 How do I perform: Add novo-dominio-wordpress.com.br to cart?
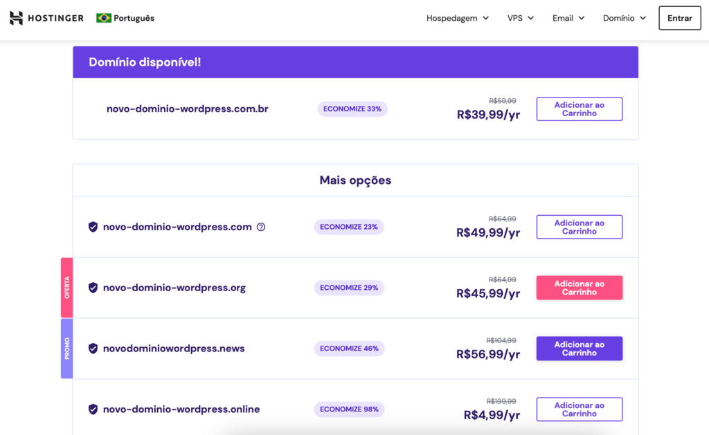[x=579, y=109]
